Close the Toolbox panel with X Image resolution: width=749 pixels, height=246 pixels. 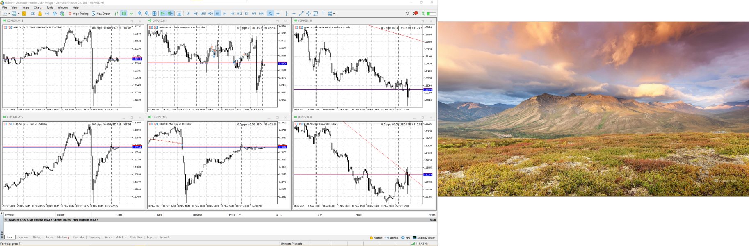pyautogui.click(x=2, y=213)
